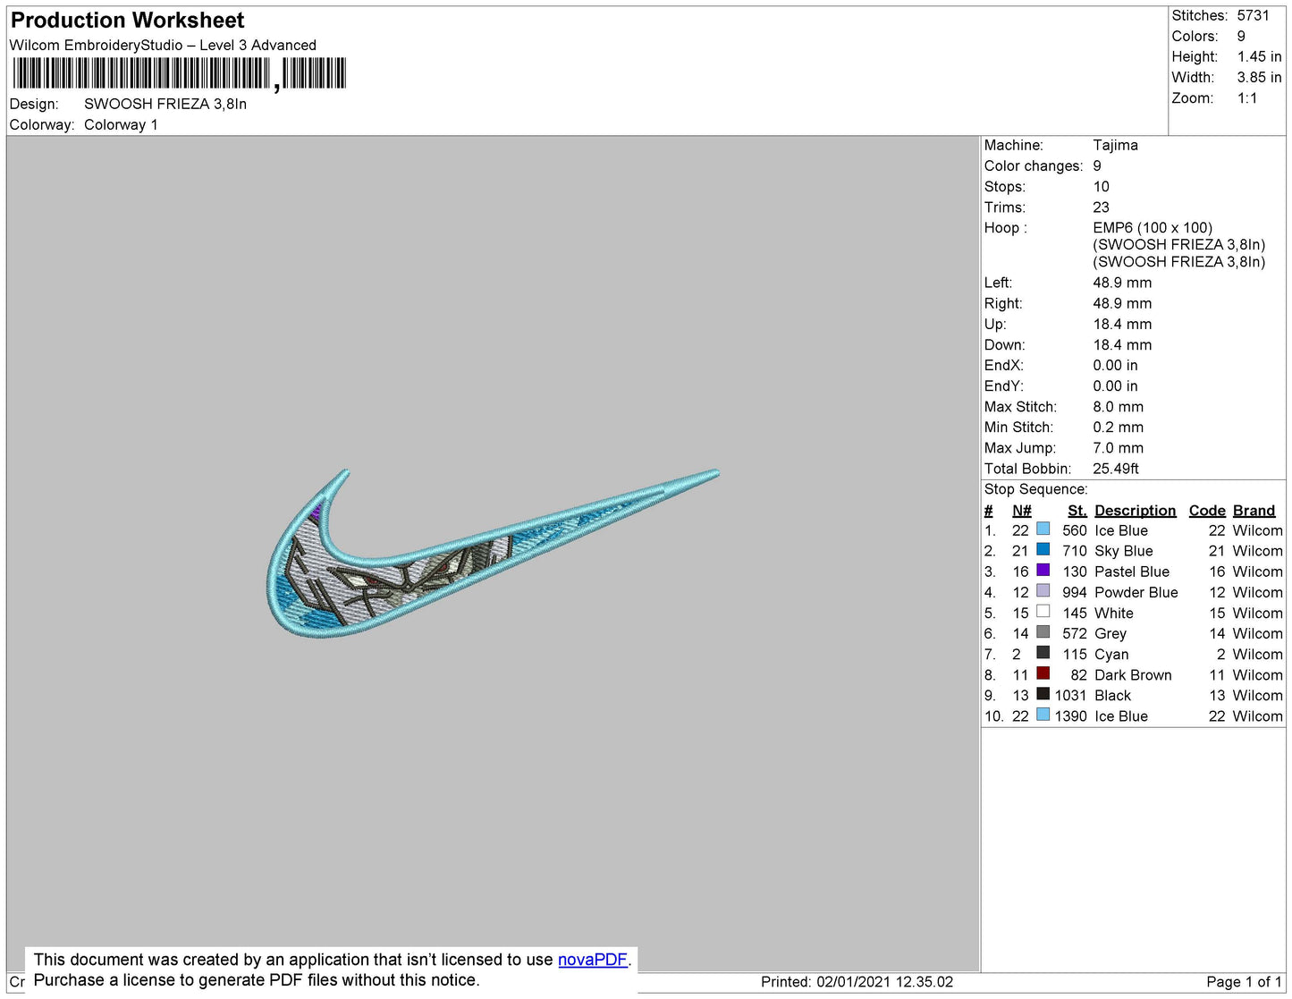Screen dimensions: 1292x999
Task: Click the N# column header
Action: point(1021,511)
